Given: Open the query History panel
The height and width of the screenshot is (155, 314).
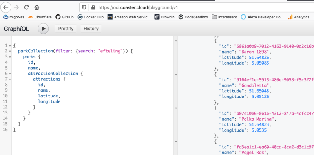Looking at the screenshot, I should [x=91, y=29].
